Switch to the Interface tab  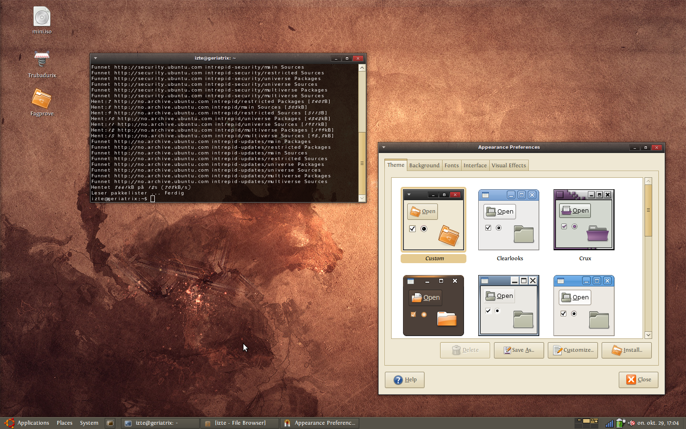point(475,165)
